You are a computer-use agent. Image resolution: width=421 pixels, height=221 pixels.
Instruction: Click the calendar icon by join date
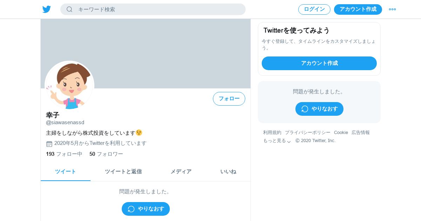(x=49, y=144)
